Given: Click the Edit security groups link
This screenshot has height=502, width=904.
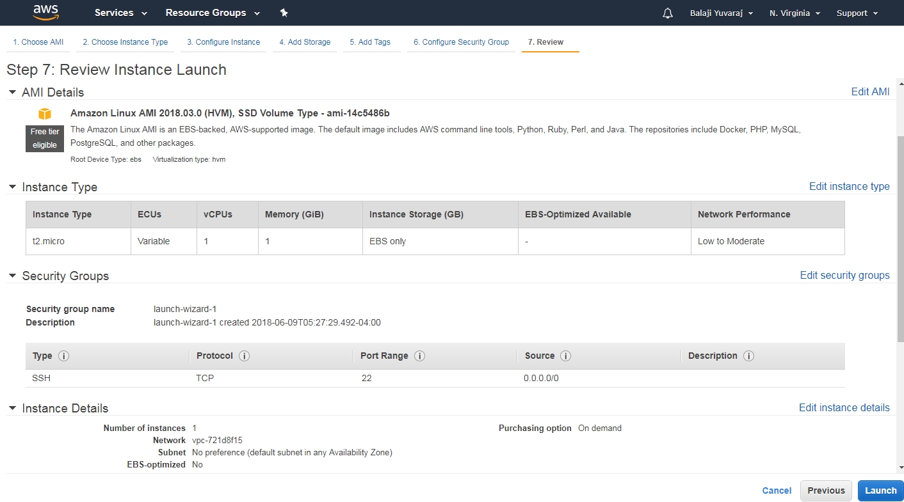Looking at the screenshot, I should pos(844,275).
